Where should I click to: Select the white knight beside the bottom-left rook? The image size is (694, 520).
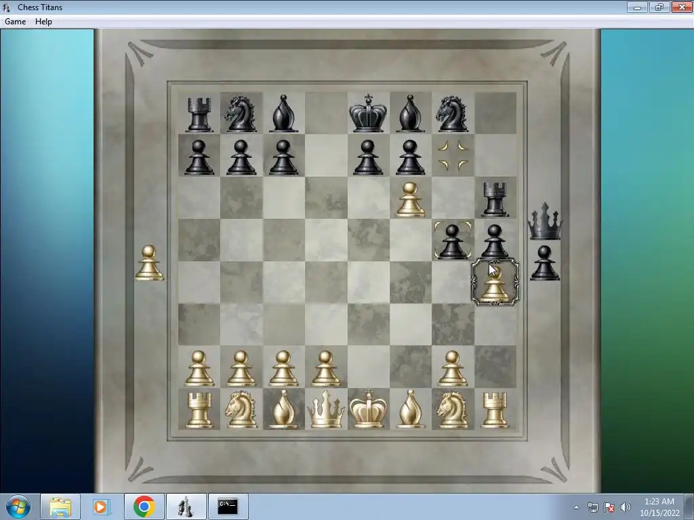click(241, 410)
